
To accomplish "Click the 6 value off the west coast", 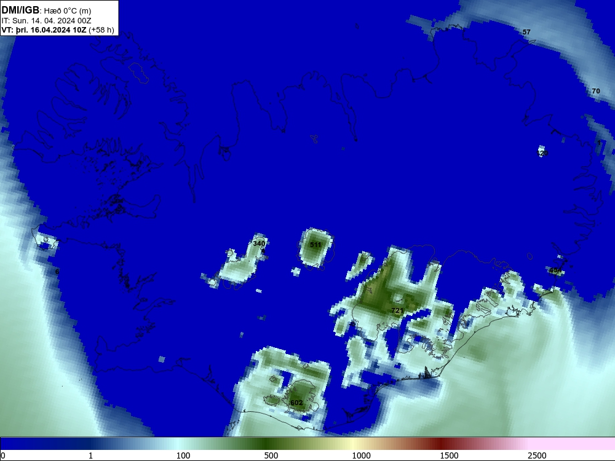I will (57, 272).
